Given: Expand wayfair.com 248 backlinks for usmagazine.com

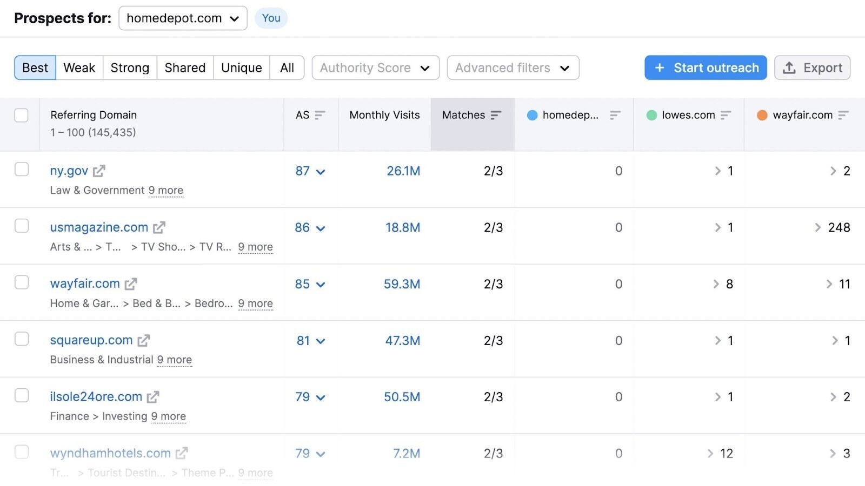Looking at the screenshot, I should point(818,228).
